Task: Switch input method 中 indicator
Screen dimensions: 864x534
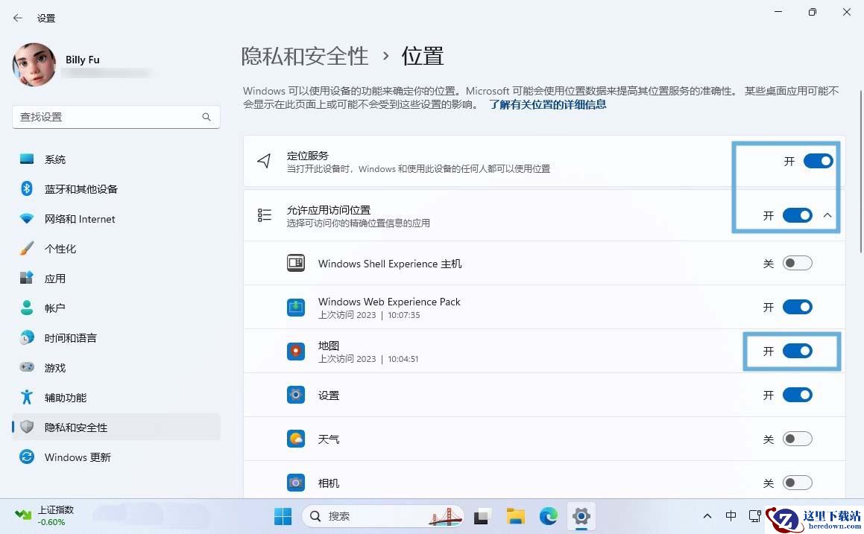Action: point(731,516)
